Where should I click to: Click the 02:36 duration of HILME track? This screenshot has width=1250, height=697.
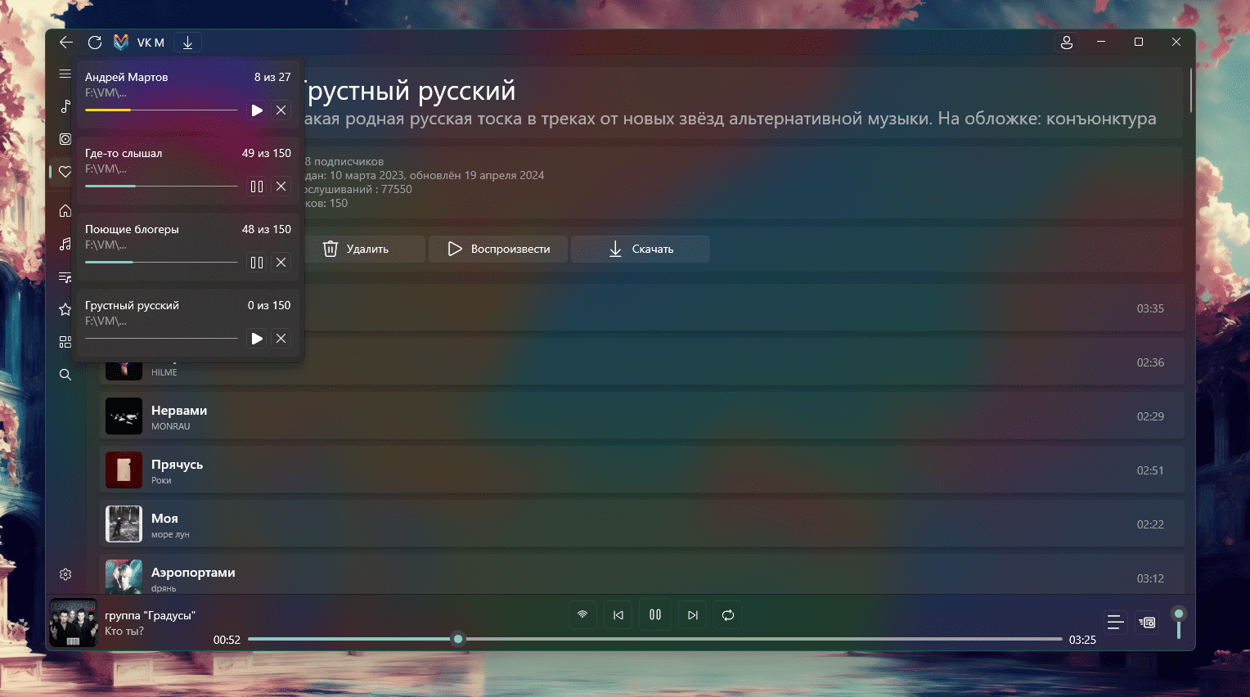pos(1150,362)
